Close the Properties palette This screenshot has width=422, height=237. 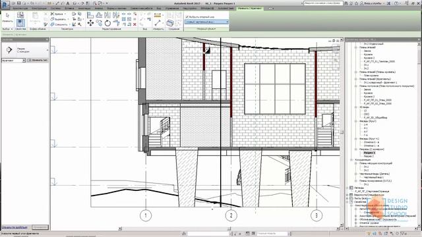(x=47, y=39)
